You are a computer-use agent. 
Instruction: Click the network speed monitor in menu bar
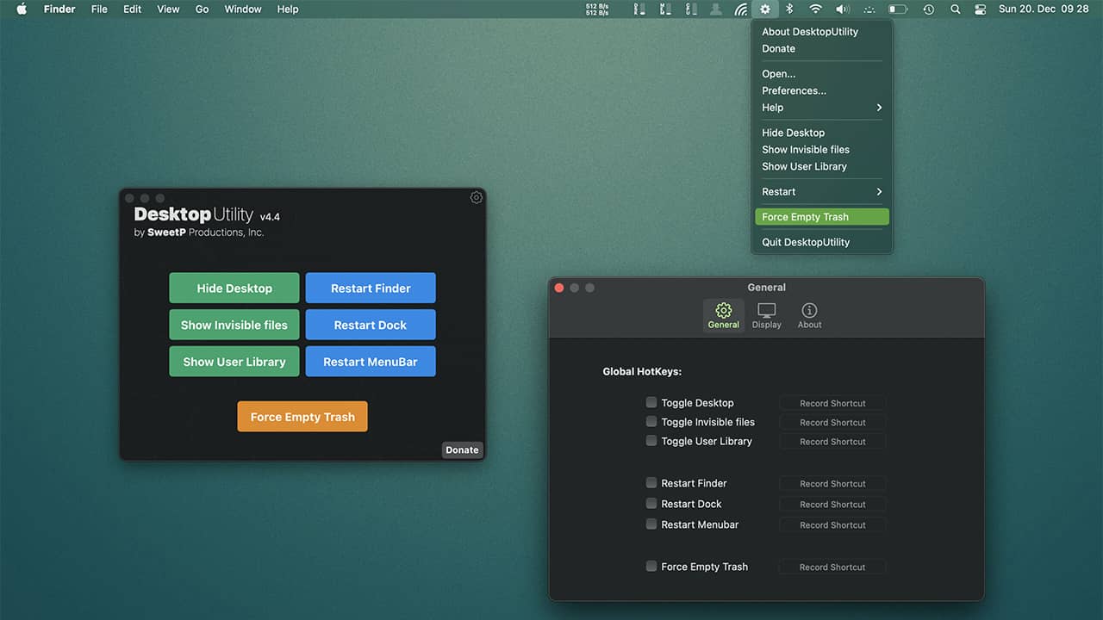pos(597,9)
